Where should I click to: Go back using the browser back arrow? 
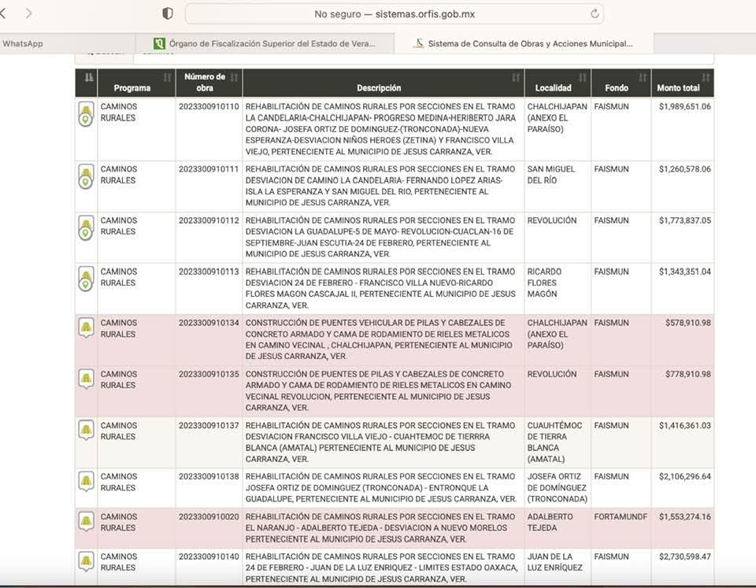coord(4,13)
